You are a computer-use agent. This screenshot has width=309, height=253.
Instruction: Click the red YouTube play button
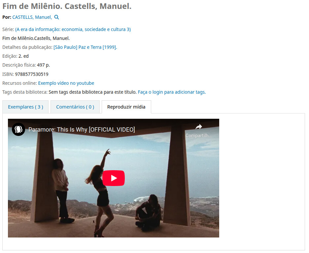tap(114, 178)
